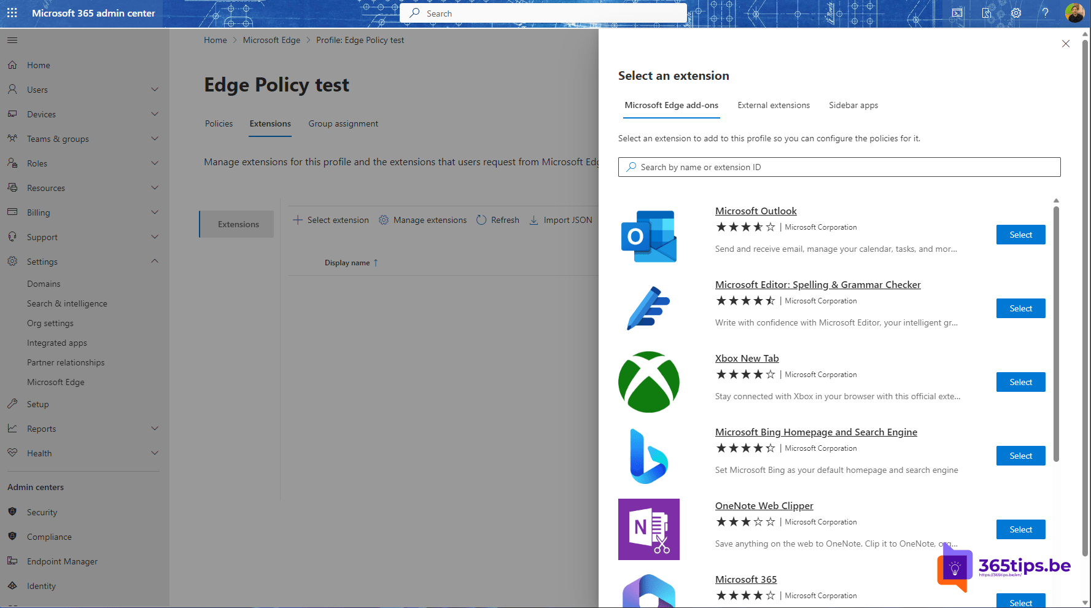The height and width of the screenshot is (608, 1091).
Task: Click the Identity diamond icon
Action: click(x=12, y=585)
